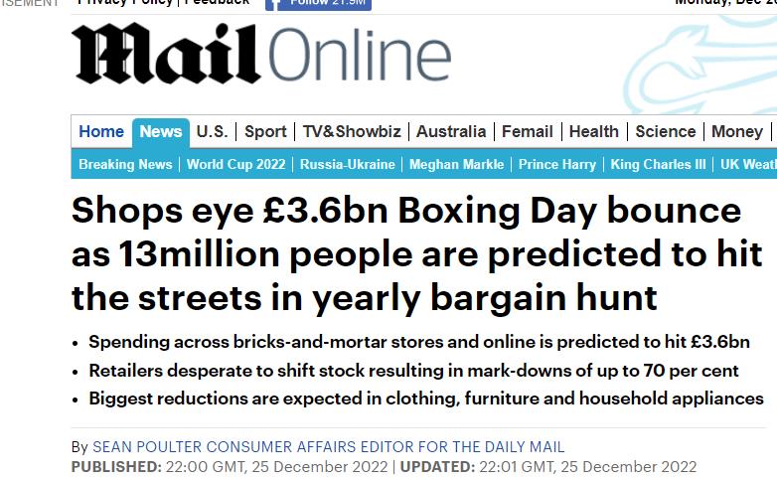Select the Science menu item
This screenshot has height=480, width=777.
666,131
